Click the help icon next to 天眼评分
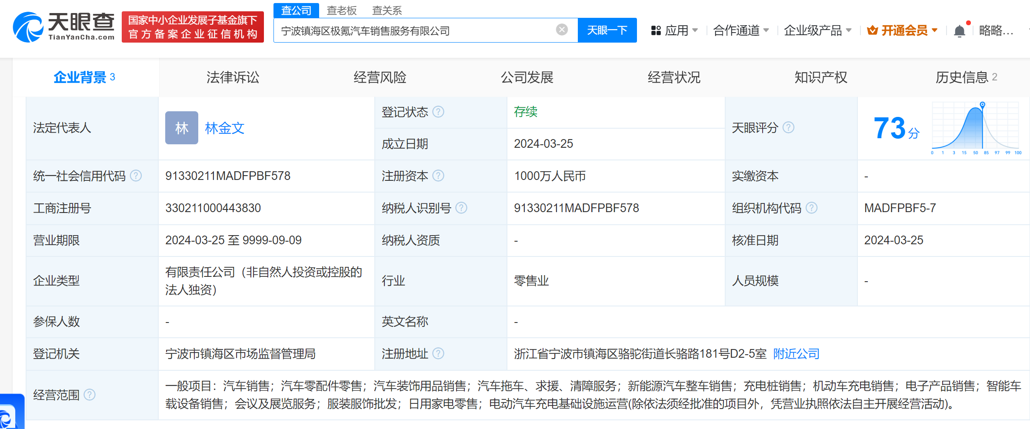 click(x=788, y=127)
